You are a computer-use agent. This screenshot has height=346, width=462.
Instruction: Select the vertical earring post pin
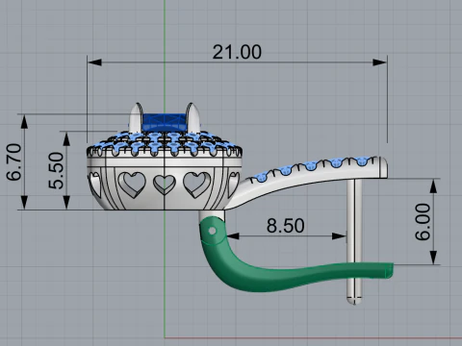tap(354, 241)
